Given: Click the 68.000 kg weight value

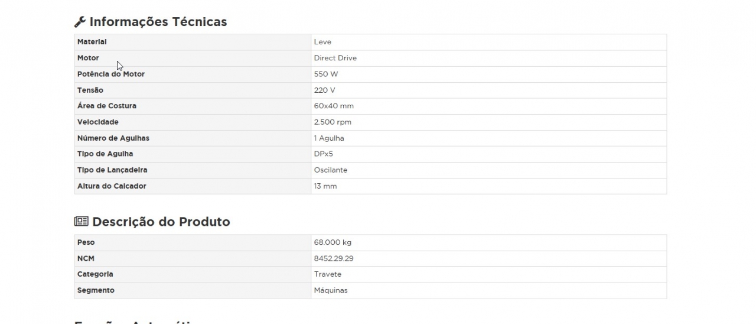Looking at the screenshot, I should [x=333, y=242].
